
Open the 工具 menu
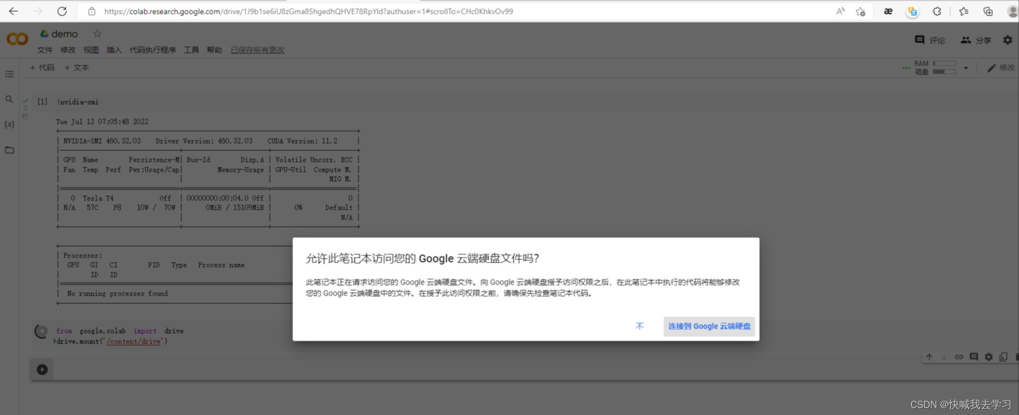click(x=191, y=50)
